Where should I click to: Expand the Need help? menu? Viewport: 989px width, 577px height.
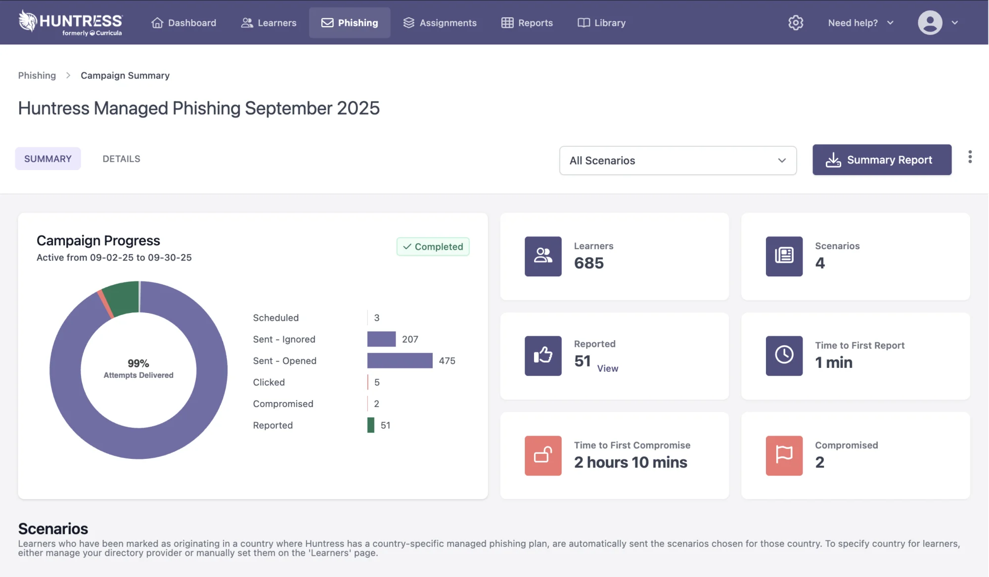pyautogui.click(x=860, y=23)
